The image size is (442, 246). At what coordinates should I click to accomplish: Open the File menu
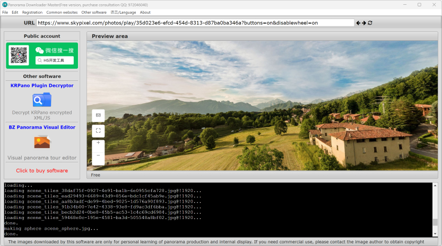tap(5, 12)
